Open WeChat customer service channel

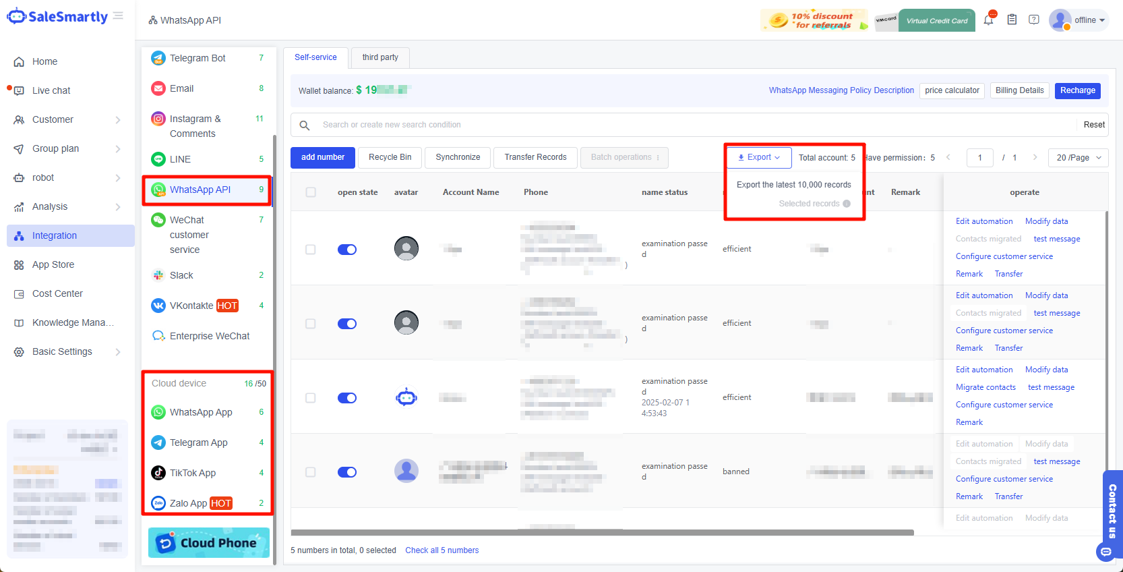tap(207, 235)
